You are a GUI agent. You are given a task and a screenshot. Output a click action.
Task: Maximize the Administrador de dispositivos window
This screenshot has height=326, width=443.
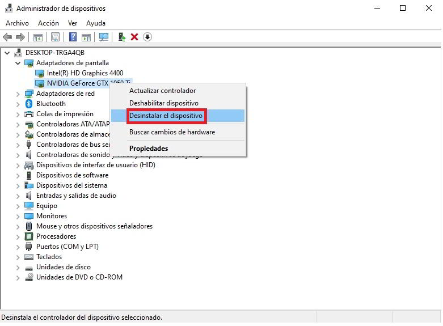tap(403, 8)
